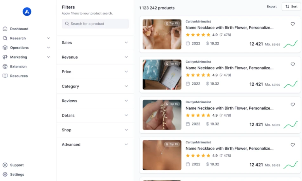Open Resources book icon

[x=5, y=76]
